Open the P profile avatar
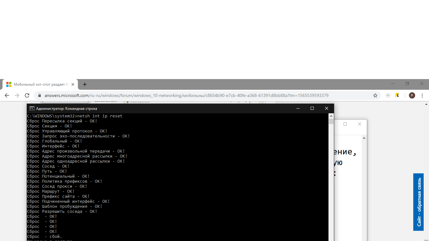This screenshot has height=241, width=429. [412, 95]
